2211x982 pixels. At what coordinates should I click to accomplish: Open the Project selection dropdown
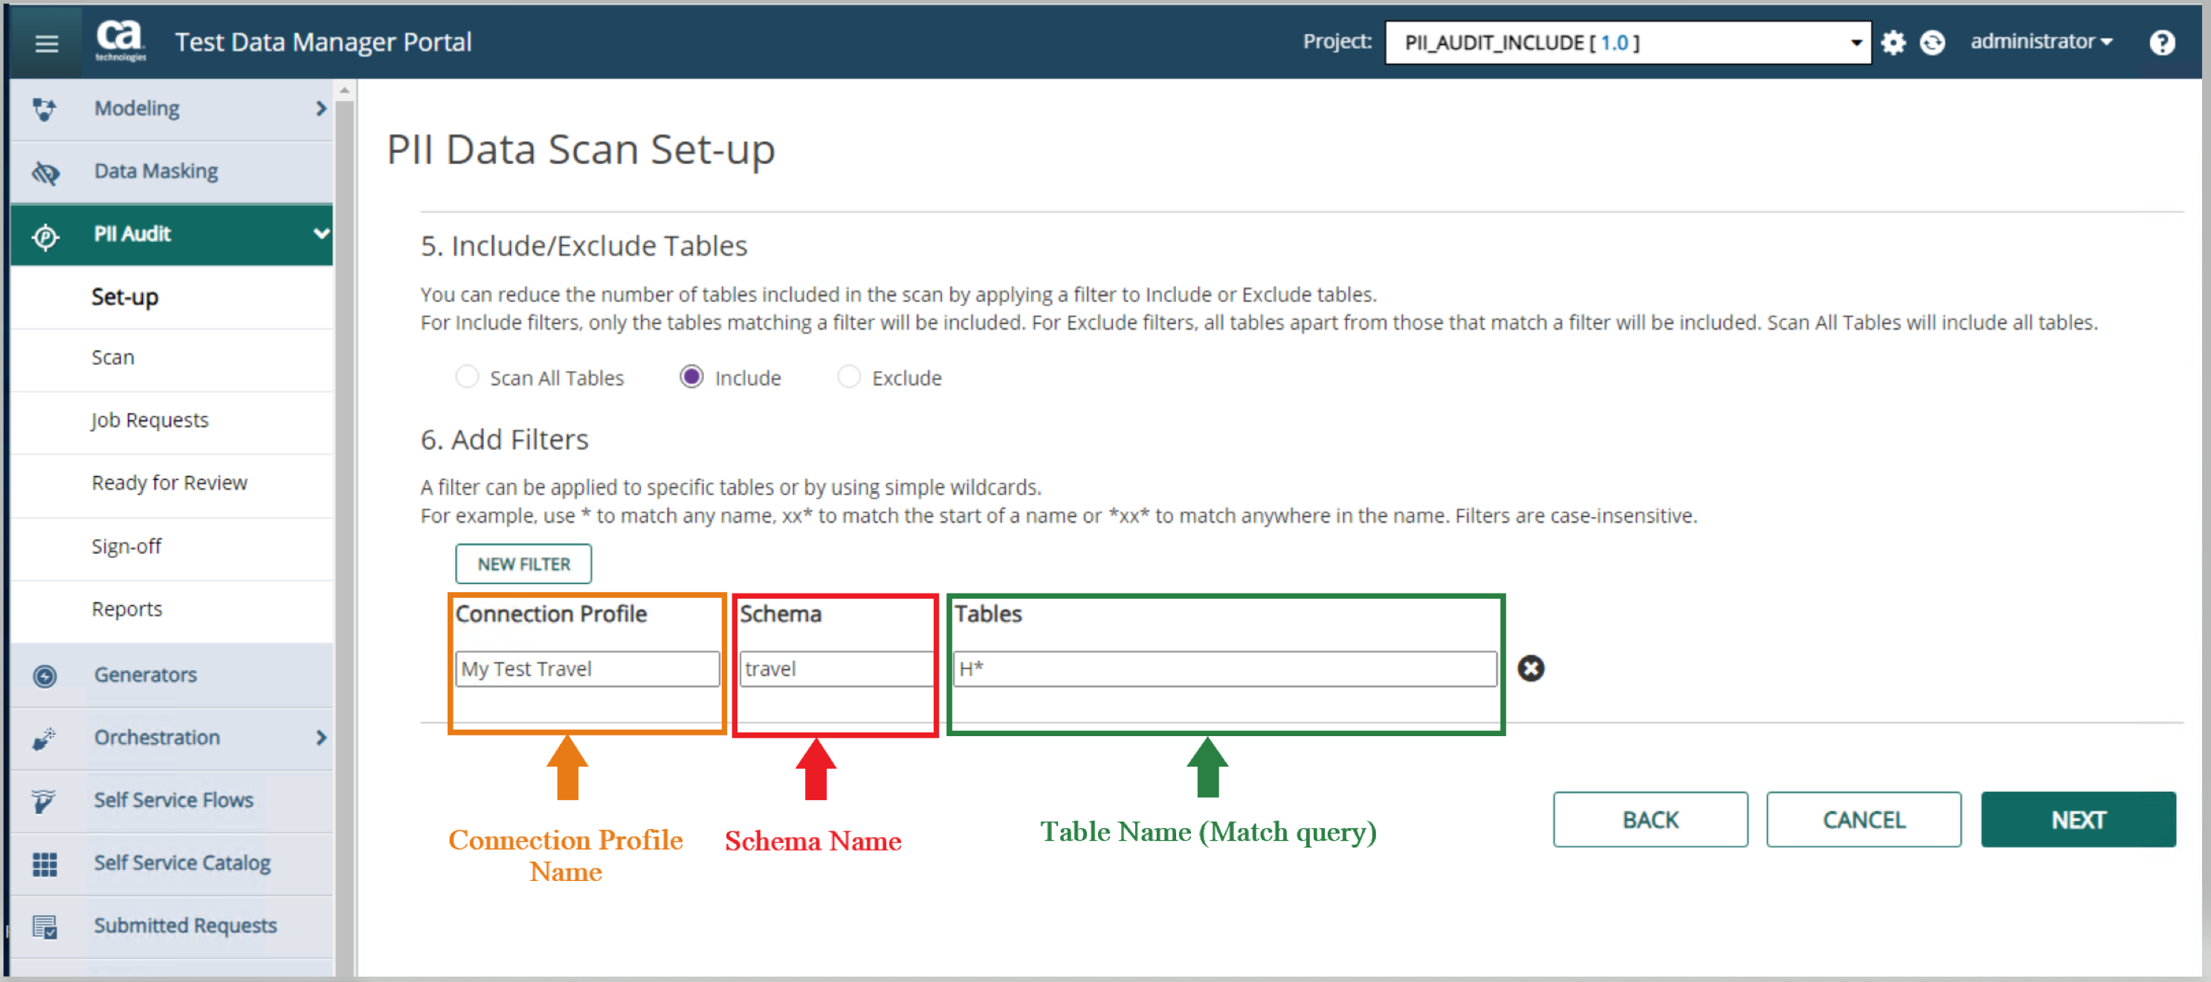1627,42
